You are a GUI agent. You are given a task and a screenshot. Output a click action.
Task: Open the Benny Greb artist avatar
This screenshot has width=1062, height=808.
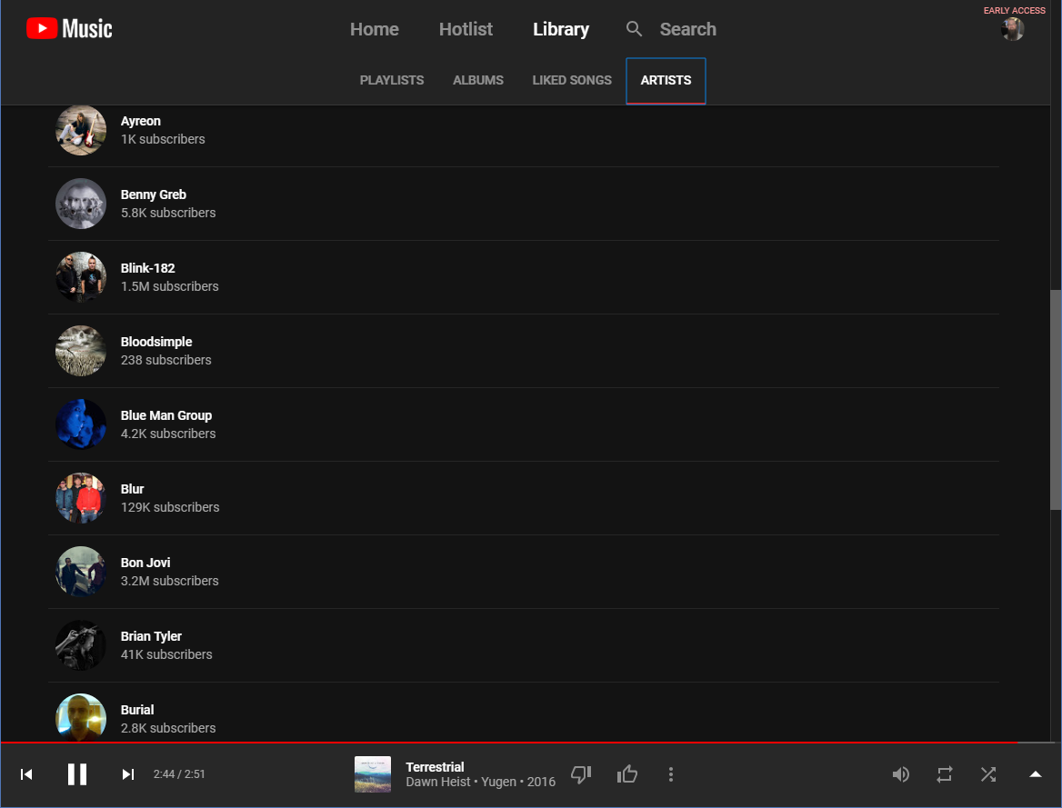(81, 204)
